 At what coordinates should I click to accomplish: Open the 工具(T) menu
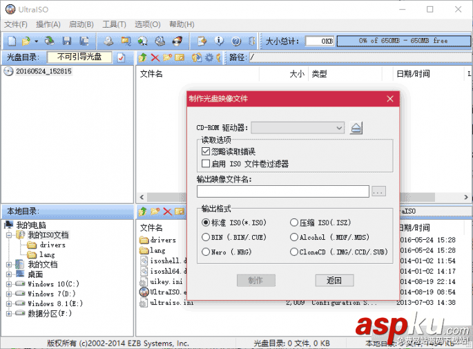pyautogui.click(x=114, y=24)
